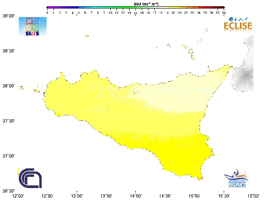Screen dimensions: 269x202
Task: Click the 12°00' longitude label
Action: (18, 196)
